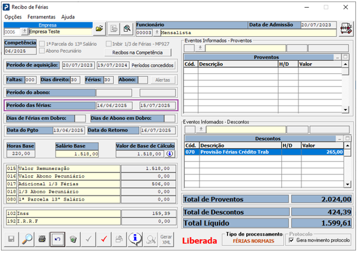Minimize the Descontos grid panel
This screenshot has height=253, width=358.
coord(339,138)
